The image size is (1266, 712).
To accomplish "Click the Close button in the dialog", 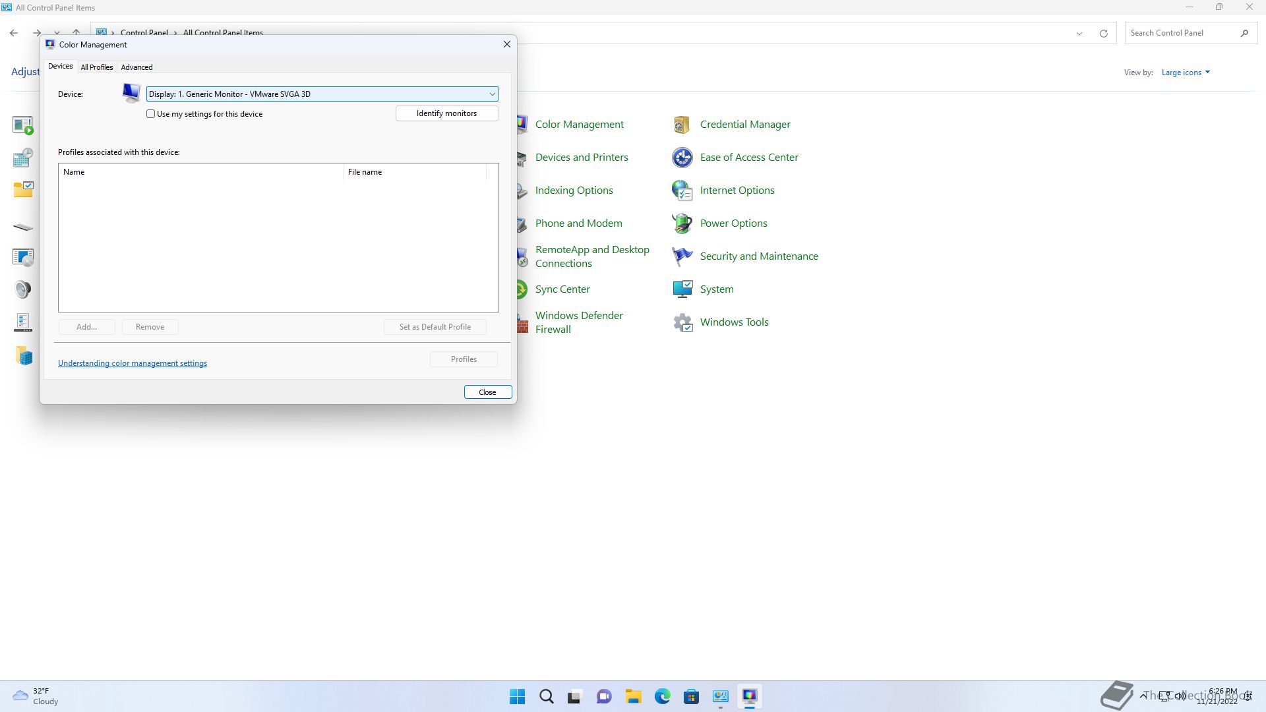I will click(487, 392).
